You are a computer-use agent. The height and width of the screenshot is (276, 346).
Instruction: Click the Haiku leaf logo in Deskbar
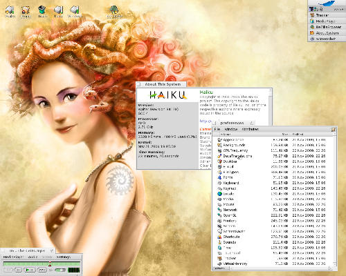(327, 3)
